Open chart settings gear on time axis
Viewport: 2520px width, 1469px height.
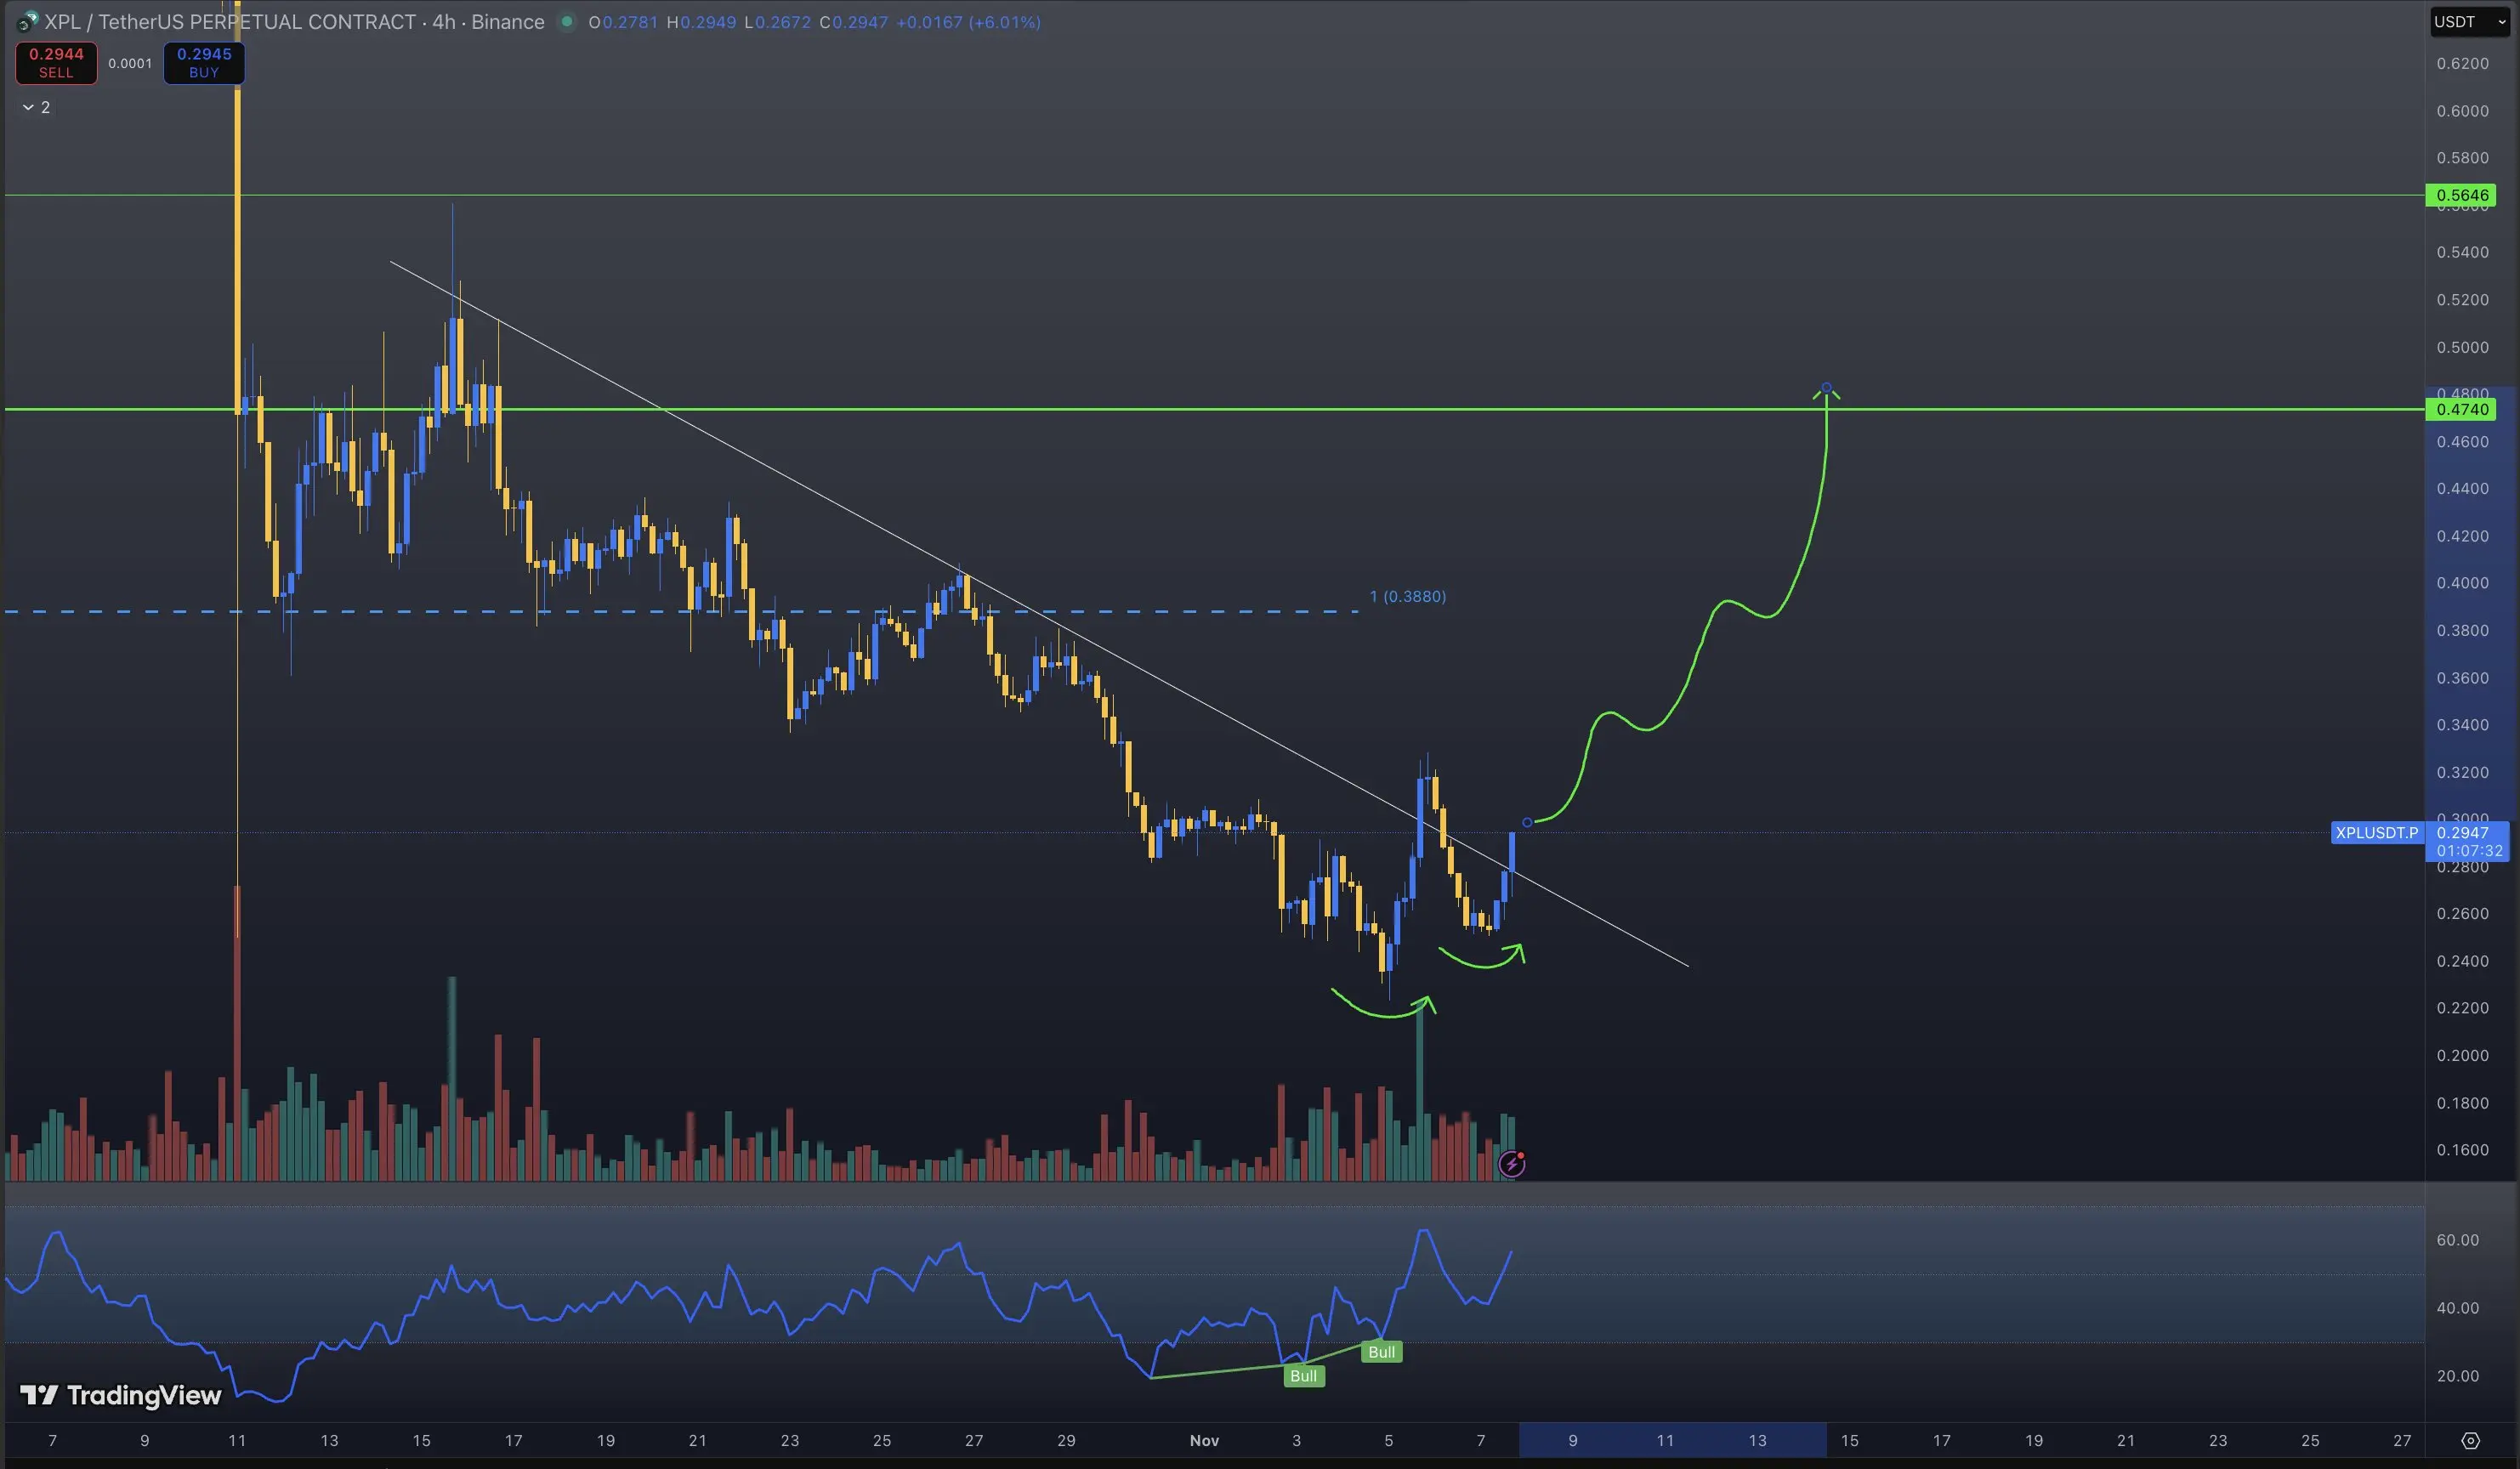pyautogui.click(x=2470, y=1440)
